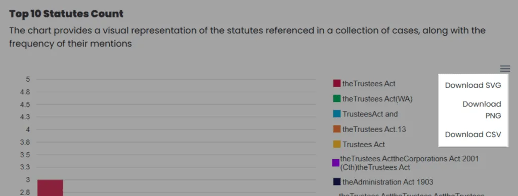Click the crimson theTrustees Act legend marker
518x196 pixels.
[x=336, y=84]
